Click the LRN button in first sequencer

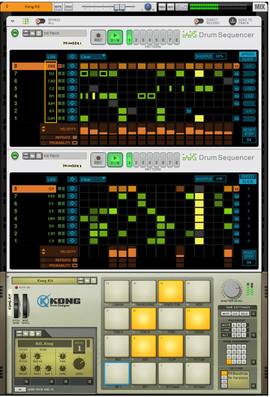pos(52,56)
